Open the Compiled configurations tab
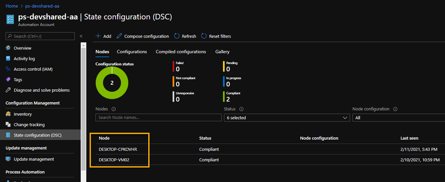445x182 pixels. click(x=181, y=52)
